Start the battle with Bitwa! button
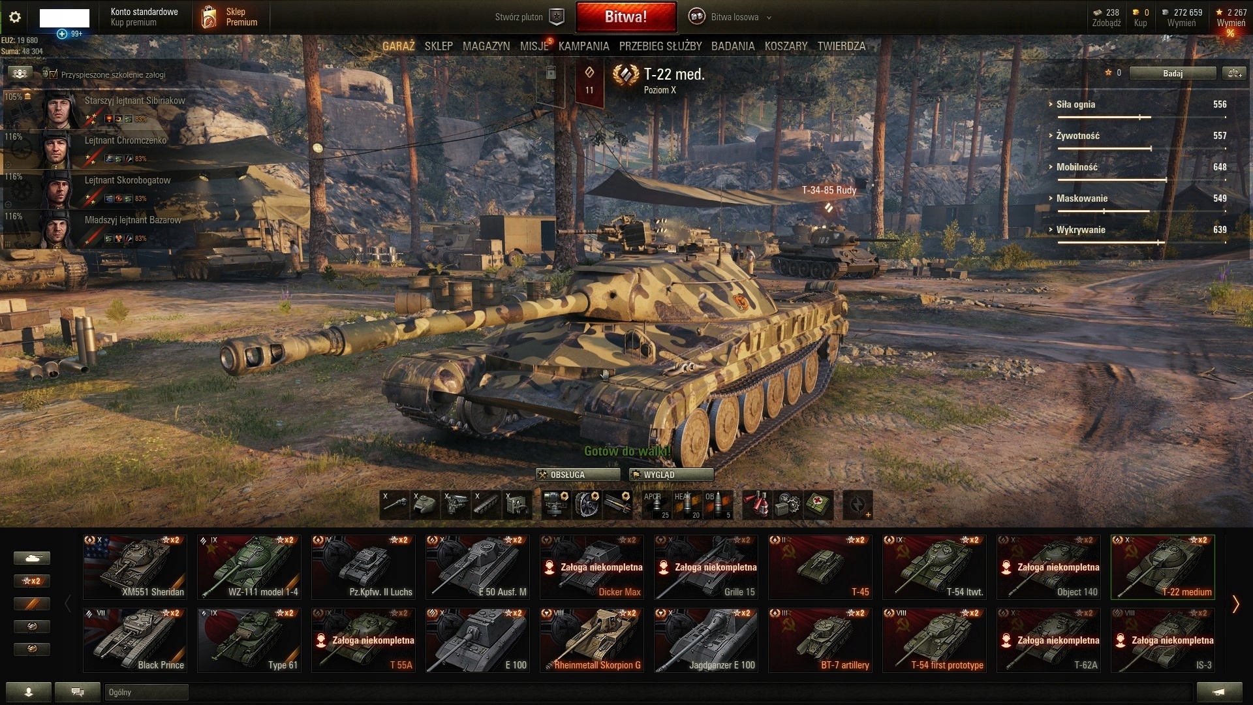The height and width of the screenshot is (705, 1253). click(626, 17)
